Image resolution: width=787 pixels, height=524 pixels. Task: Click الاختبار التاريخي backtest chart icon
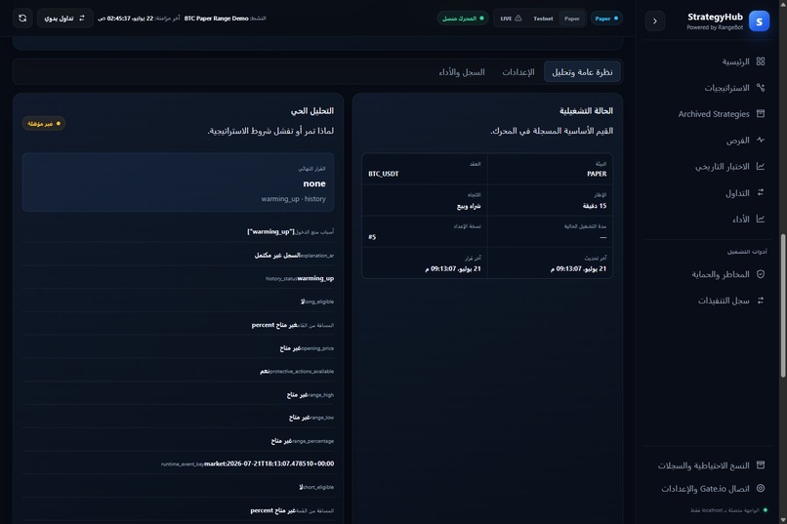tap(761, 166)
